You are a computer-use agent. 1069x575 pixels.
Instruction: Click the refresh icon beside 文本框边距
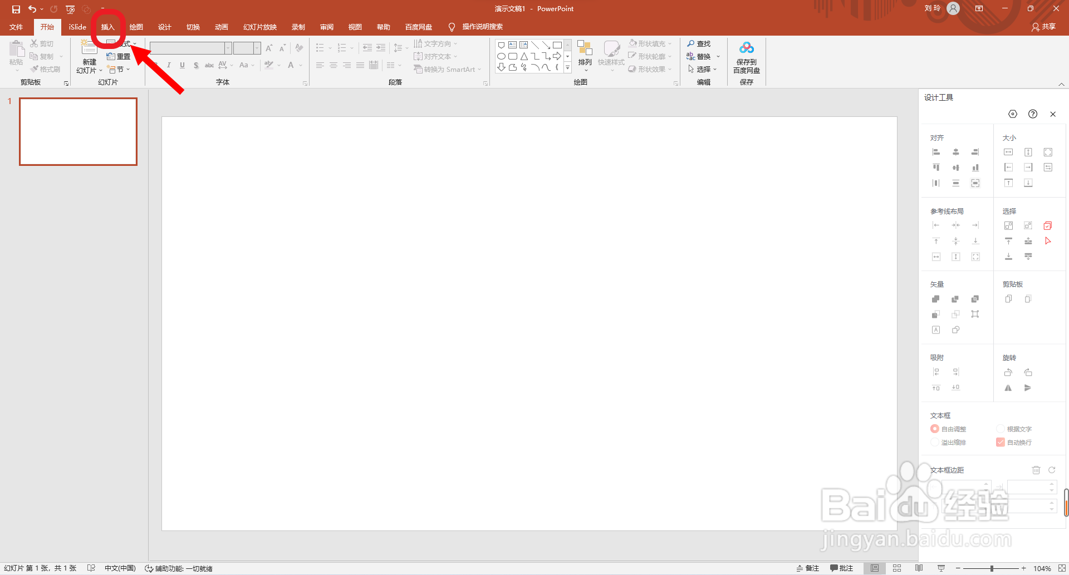pos(1052,470)
